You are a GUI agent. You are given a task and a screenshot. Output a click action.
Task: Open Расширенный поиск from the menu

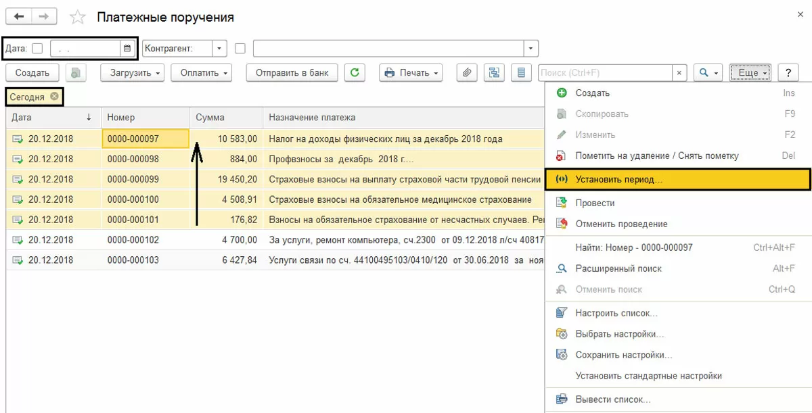tap(678, 268)
